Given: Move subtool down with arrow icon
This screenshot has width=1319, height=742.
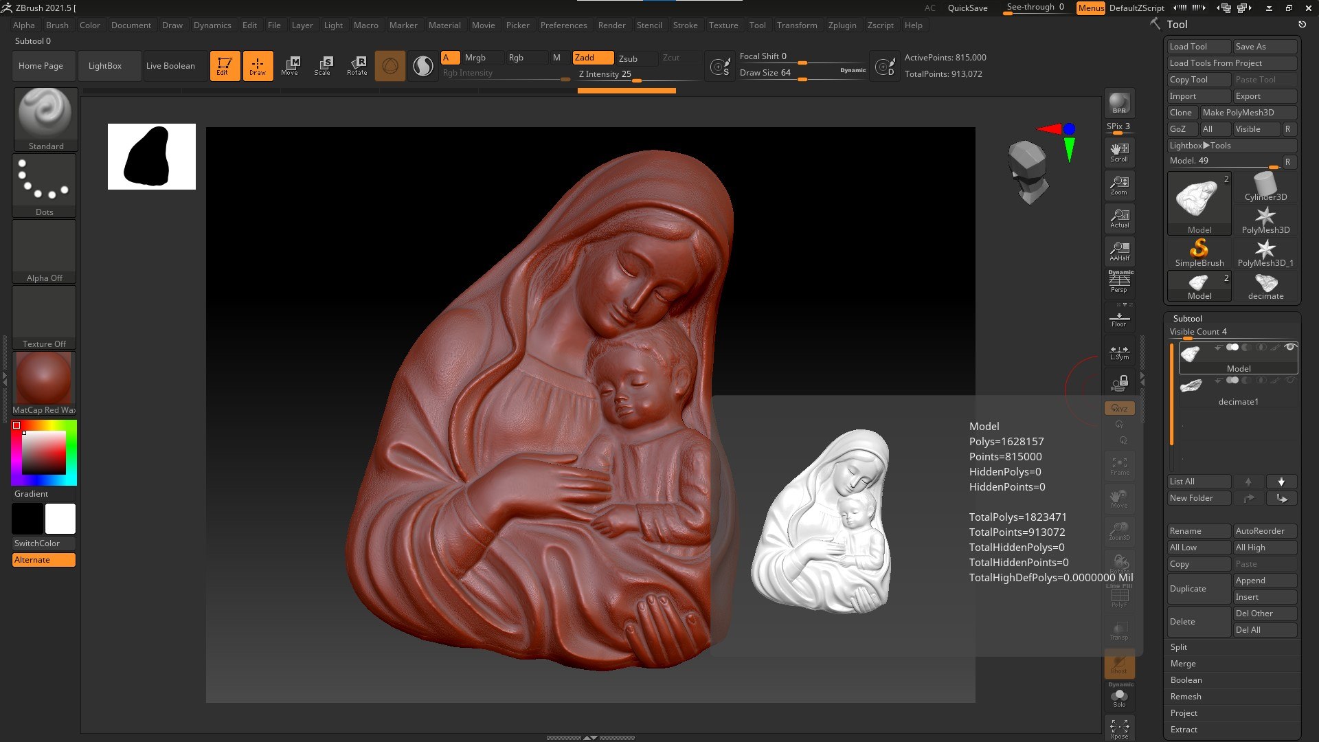Looking at the screenshot, I should point(1281,482).
